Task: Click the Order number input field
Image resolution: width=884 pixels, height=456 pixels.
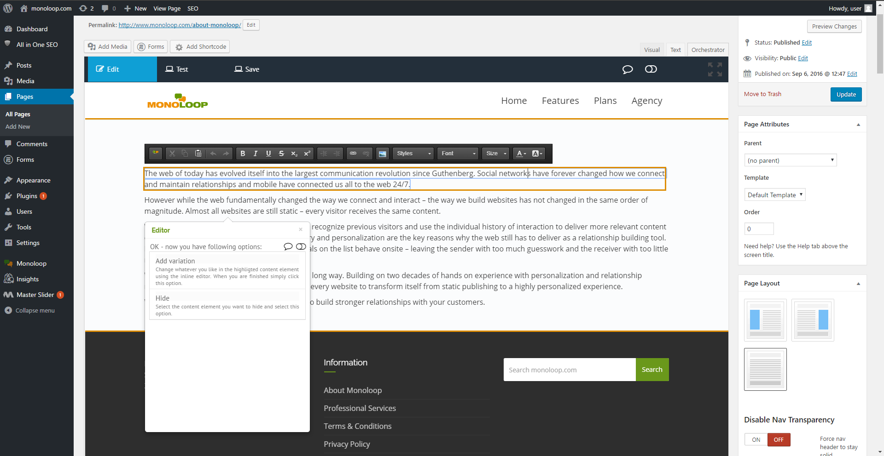Action: tap(759, 228)
